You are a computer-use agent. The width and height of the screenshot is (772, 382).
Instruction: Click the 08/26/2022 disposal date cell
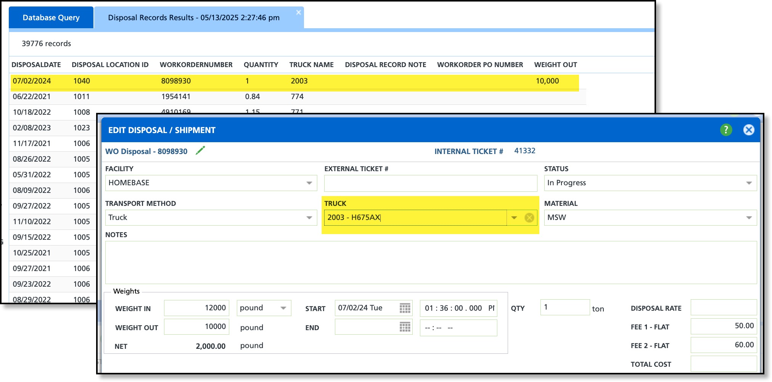point(32,159)
